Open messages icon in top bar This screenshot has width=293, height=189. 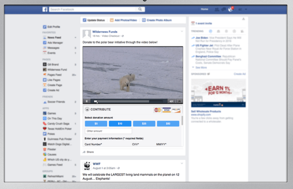click(223, 9)
